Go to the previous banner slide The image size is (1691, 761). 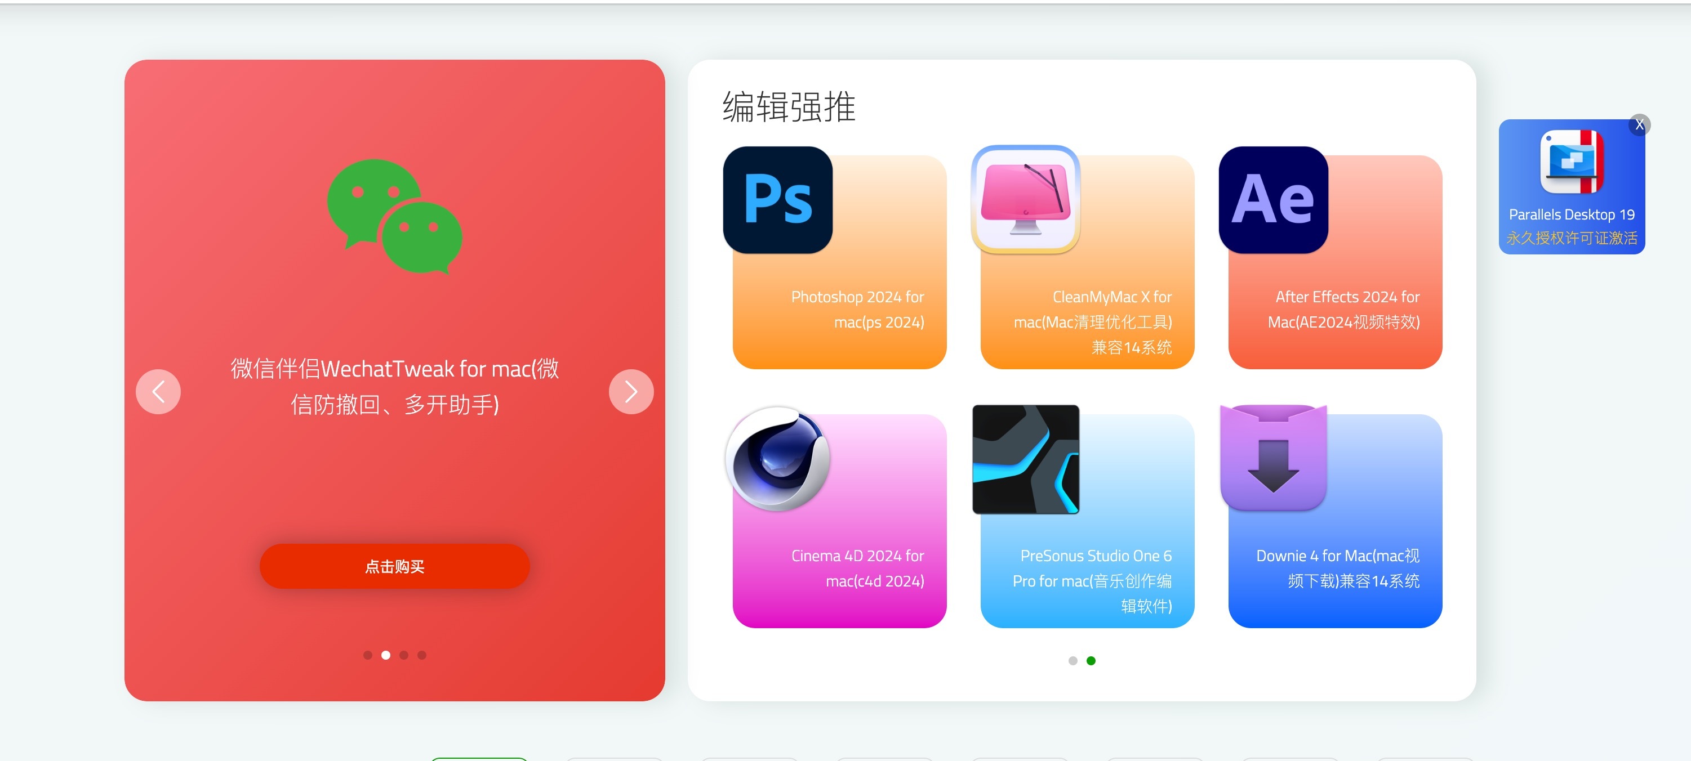(158, 392)
